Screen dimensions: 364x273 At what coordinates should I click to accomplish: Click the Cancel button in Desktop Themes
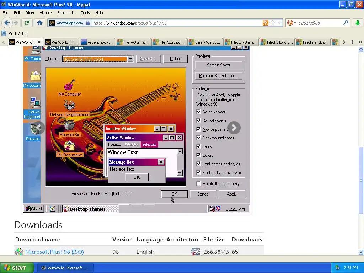pyautogui.click(x=203, y=194)
